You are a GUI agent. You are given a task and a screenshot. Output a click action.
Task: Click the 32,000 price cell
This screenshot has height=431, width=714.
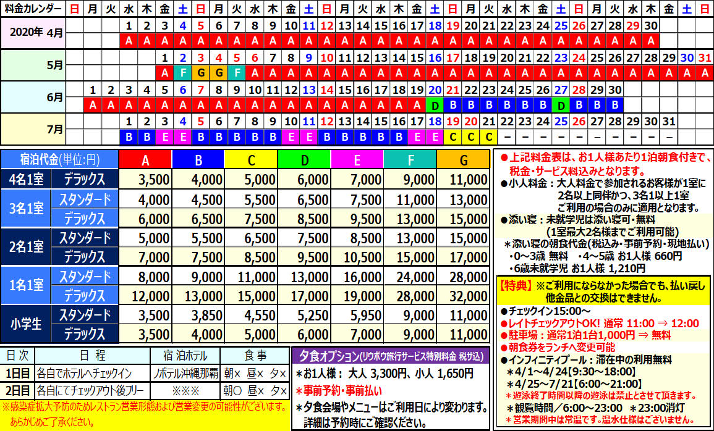click(x=463, y=295)
